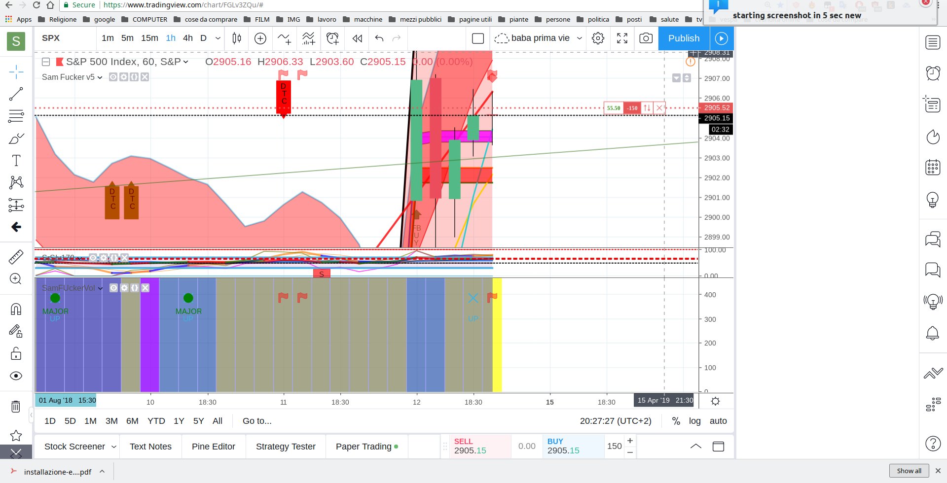Screen dimensions: 947x483
Task: Click Go to... date button
Action: [257, 421]
